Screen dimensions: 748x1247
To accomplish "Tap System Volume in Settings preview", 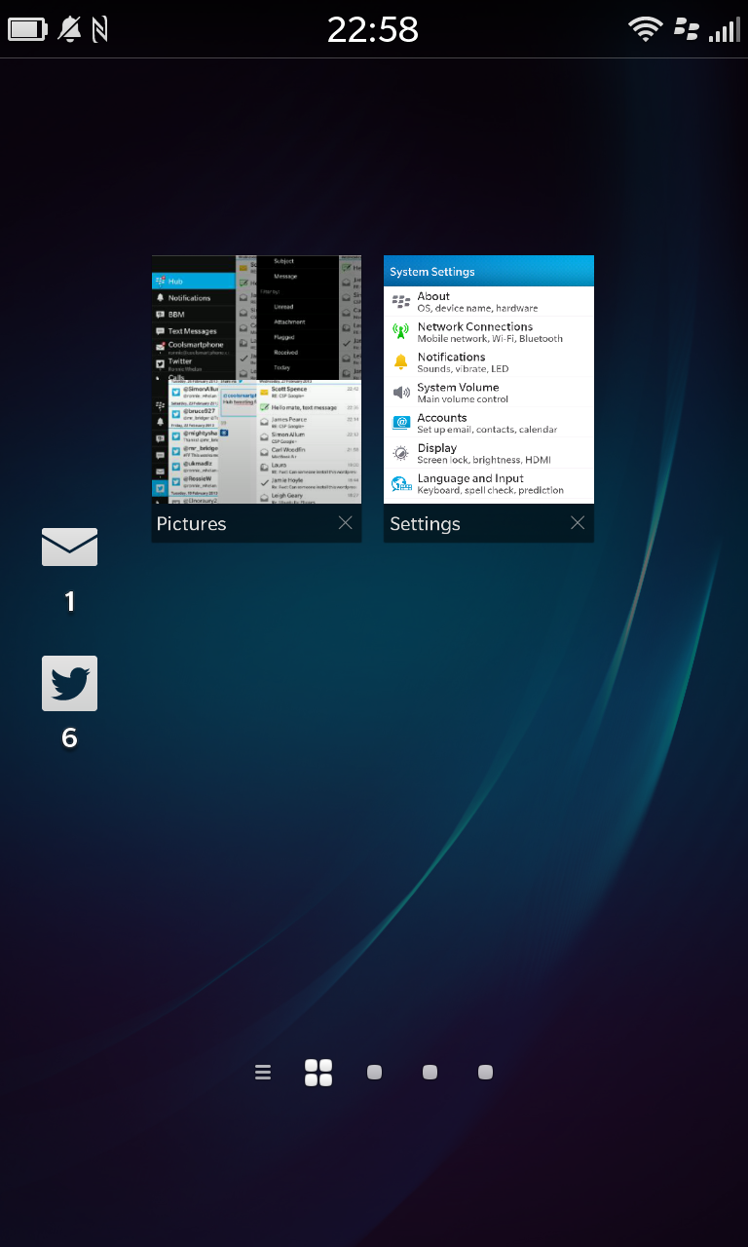I will click(x=488, y=393).
